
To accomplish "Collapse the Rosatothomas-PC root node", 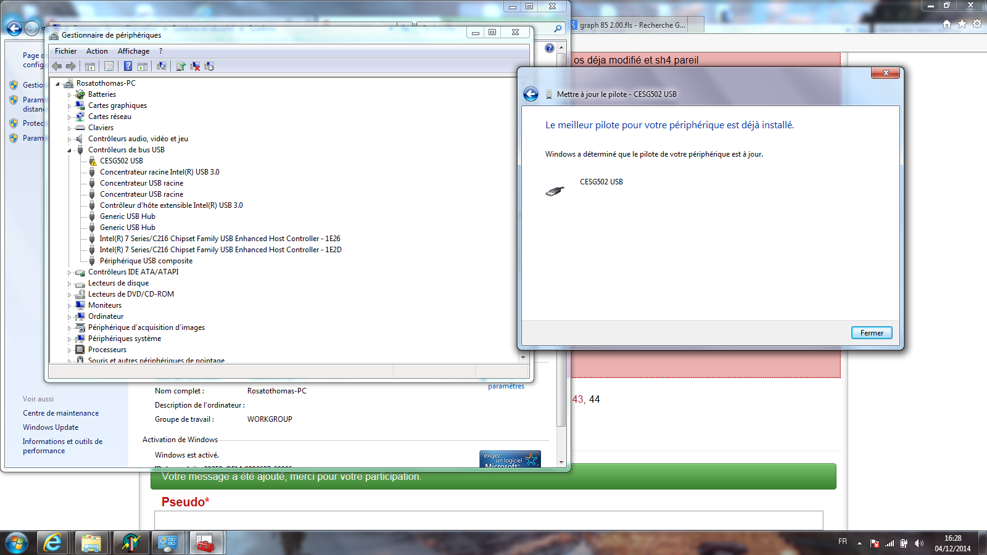I will 57,83.
